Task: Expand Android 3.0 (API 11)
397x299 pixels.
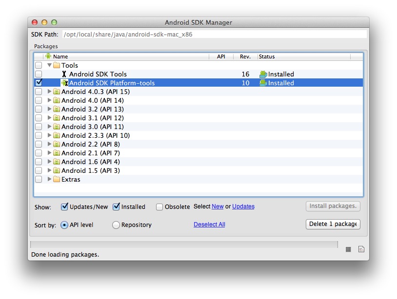Action: click(x=50, y=127)
